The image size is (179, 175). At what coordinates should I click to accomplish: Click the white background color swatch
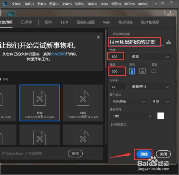pyautogui.click(x=161, y=116)
